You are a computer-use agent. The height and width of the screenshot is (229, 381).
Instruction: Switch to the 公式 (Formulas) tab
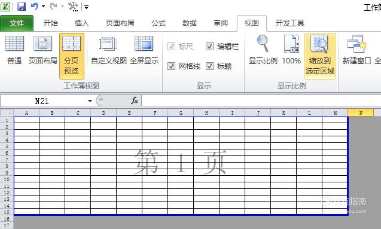[159, 23]
